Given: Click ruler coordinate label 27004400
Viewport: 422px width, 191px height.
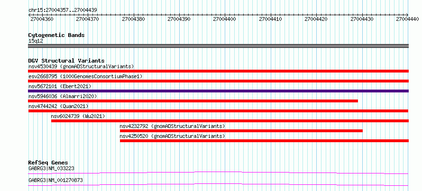Looking at the screenshot, I should [224, 19].
